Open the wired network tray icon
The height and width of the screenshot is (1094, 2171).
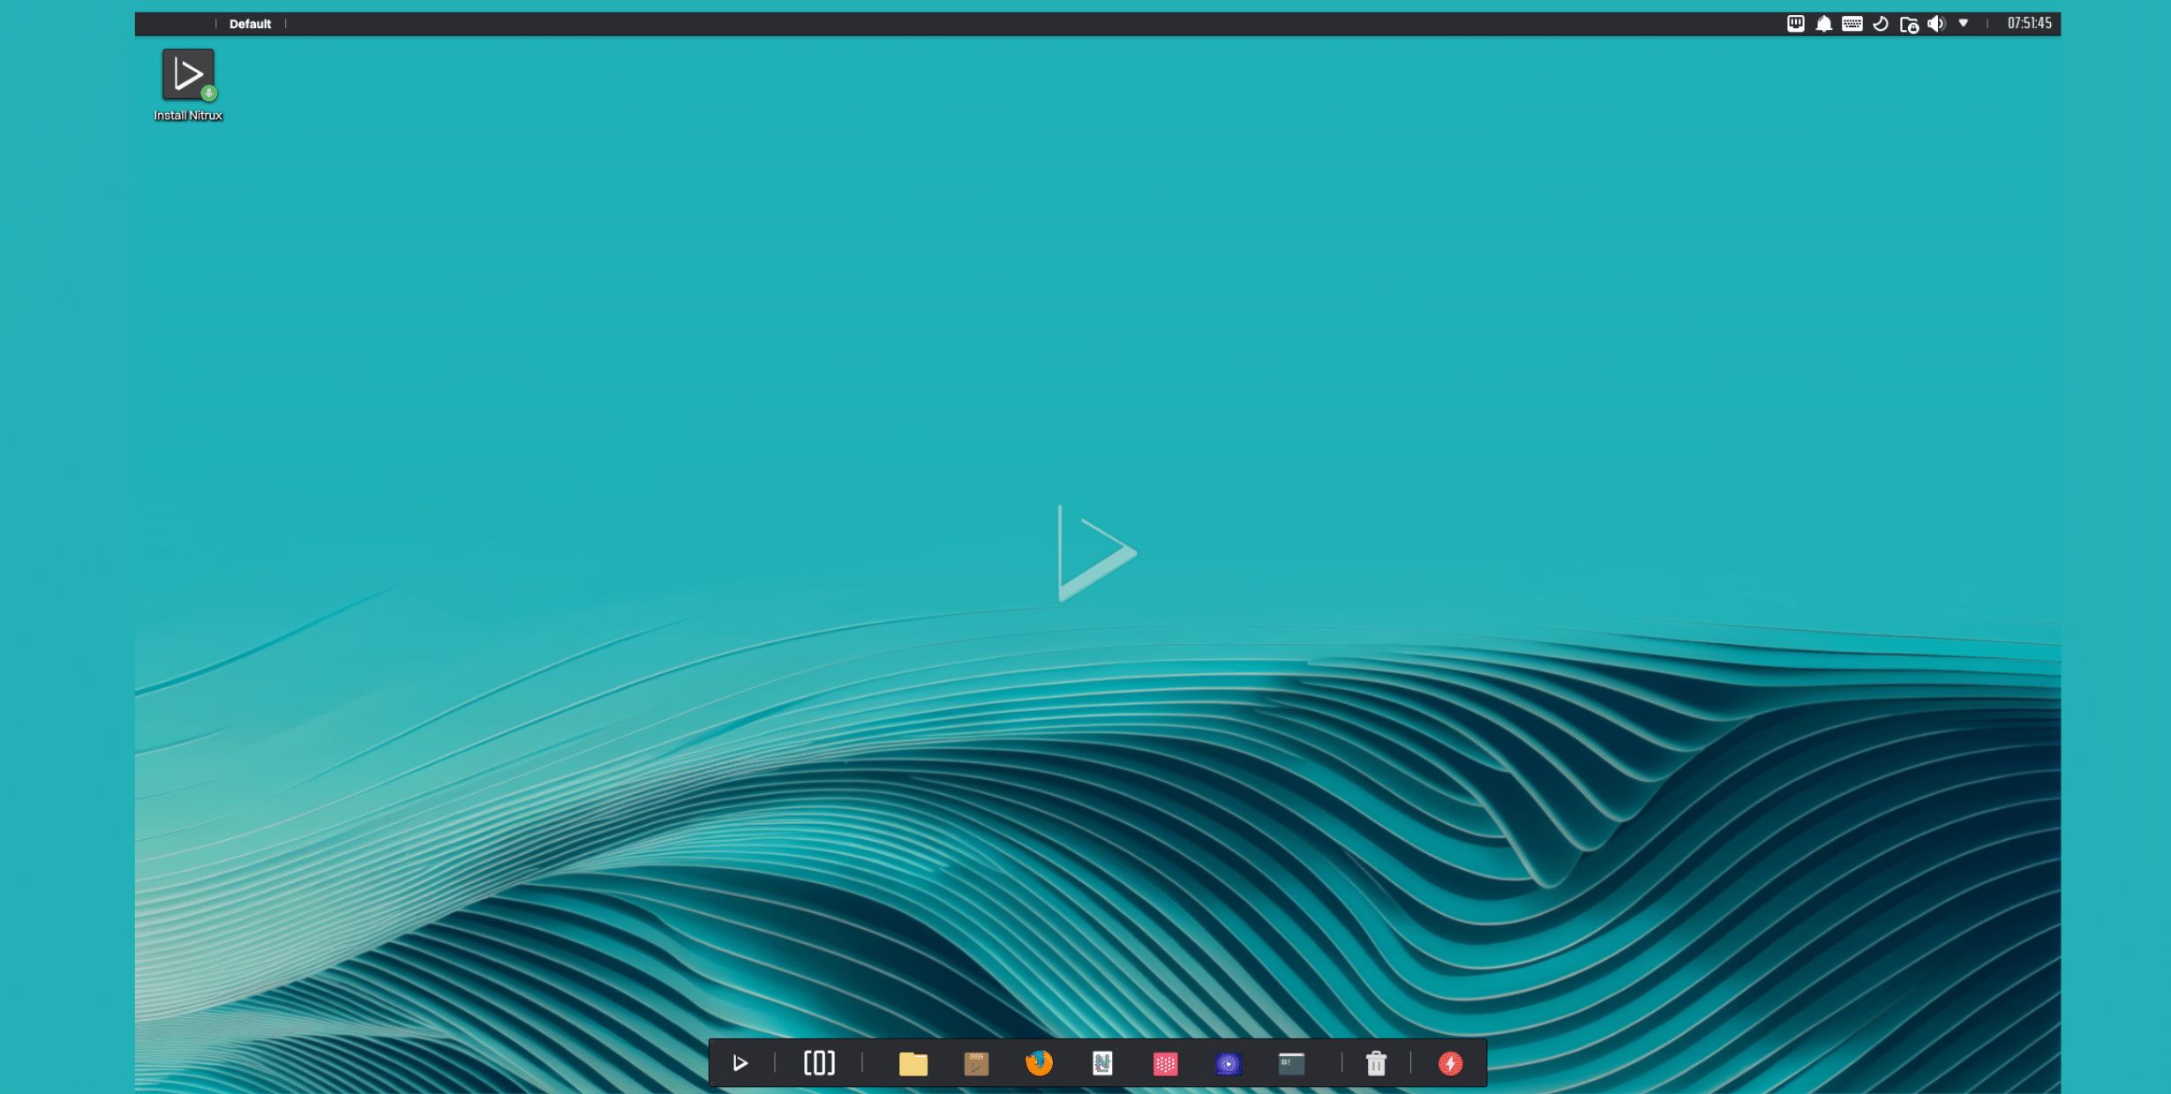tap(1795, 24)
